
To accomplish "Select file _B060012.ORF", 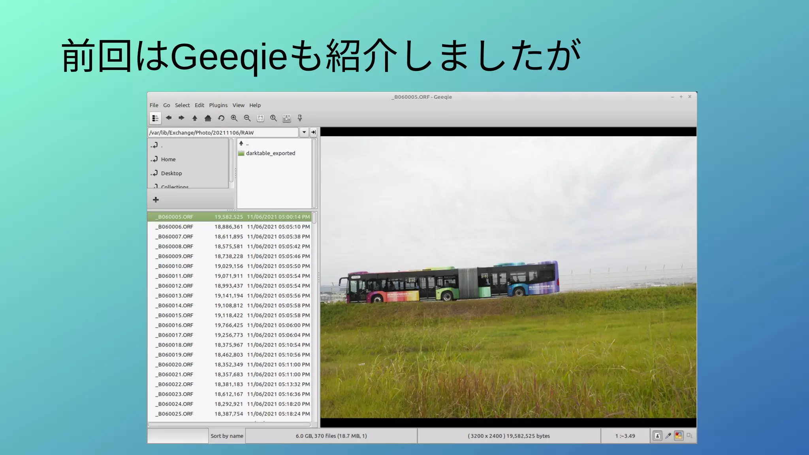I will [x=230, y=286].
